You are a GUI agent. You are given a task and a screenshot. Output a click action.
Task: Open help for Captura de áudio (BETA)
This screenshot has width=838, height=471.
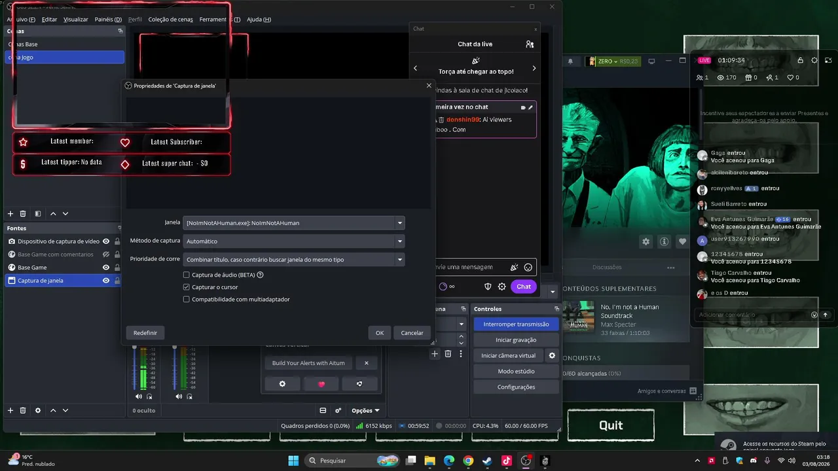tap(260, 275)
